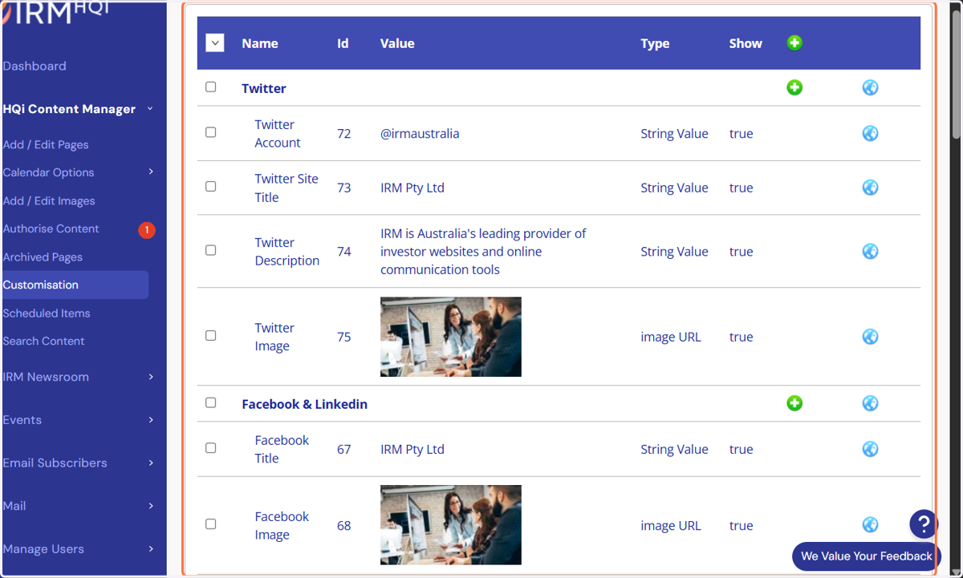963x578 pixels.
Task: Open the Twitter group name link
Action: tap(264, 88)
